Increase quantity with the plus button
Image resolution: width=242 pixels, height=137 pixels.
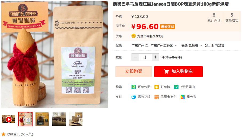tap(156, 57)
